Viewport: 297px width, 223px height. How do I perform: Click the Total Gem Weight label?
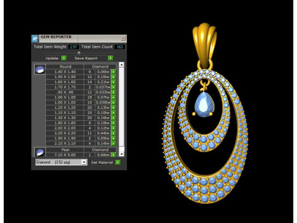point(50,47)
